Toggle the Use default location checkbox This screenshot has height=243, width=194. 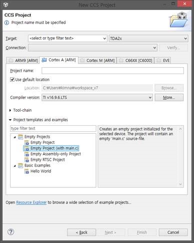pos(12,80)
